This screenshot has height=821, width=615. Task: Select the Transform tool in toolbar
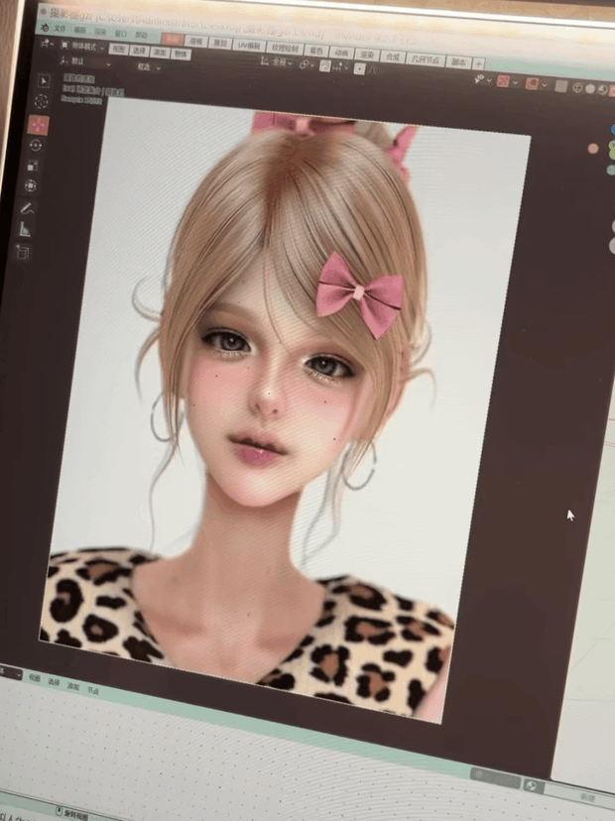31,185
